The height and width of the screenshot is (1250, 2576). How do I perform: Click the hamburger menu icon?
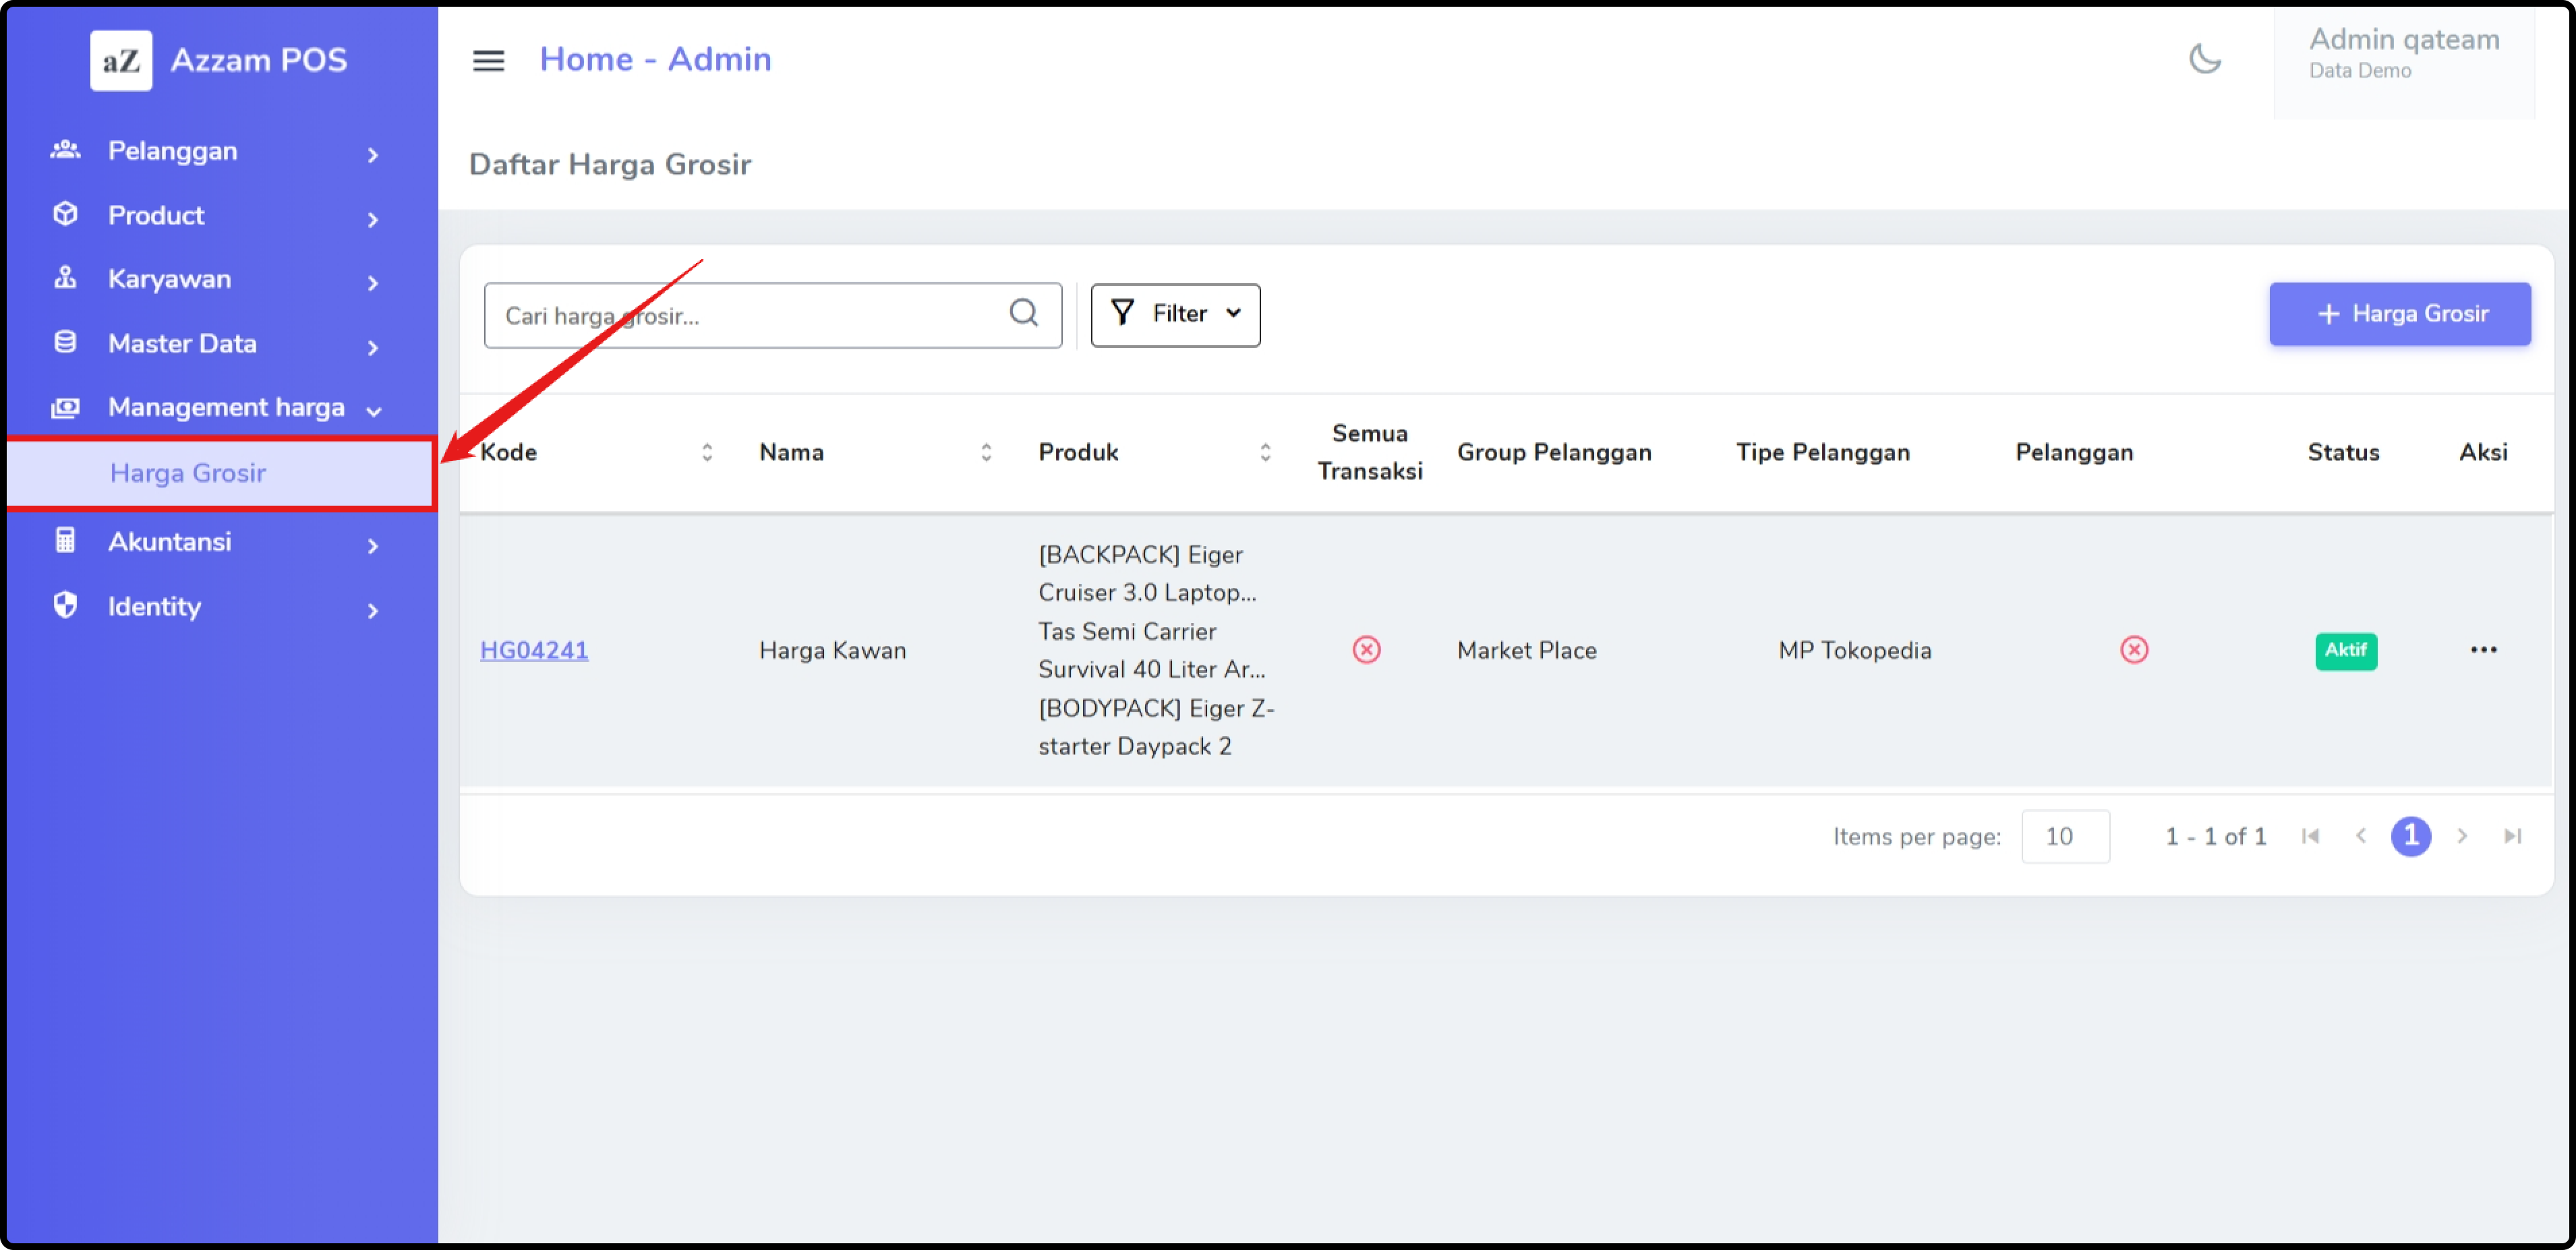488,61
